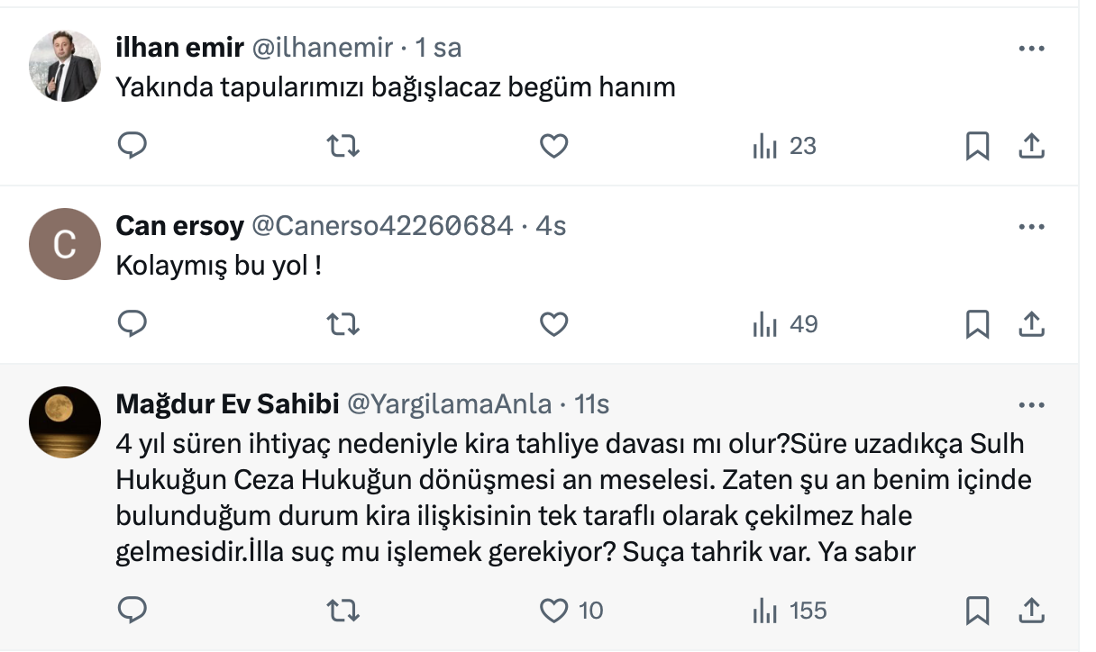The image size is (1096, 652).
Task: View analytics showing 49 views
Action: 784,323
